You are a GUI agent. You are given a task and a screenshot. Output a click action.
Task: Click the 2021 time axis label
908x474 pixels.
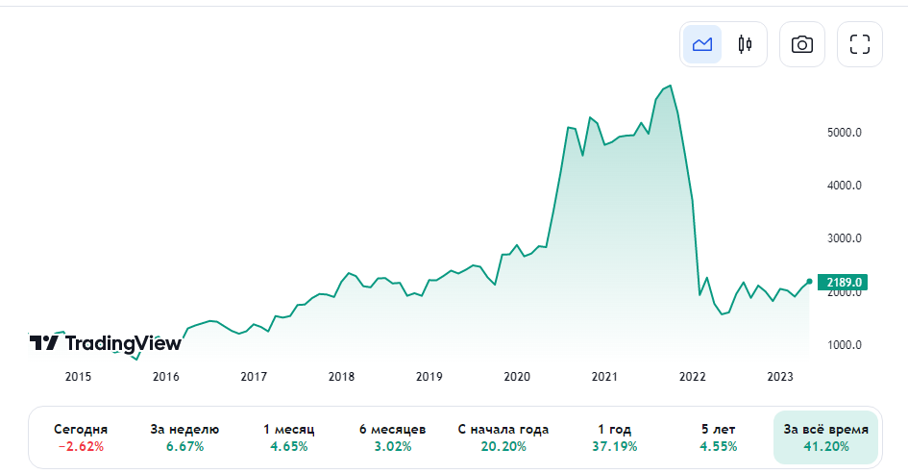[604, 377]
